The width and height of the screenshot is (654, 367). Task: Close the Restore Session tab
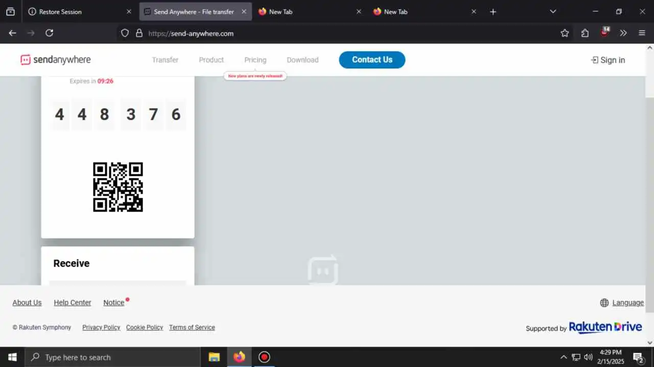[129, 12]
